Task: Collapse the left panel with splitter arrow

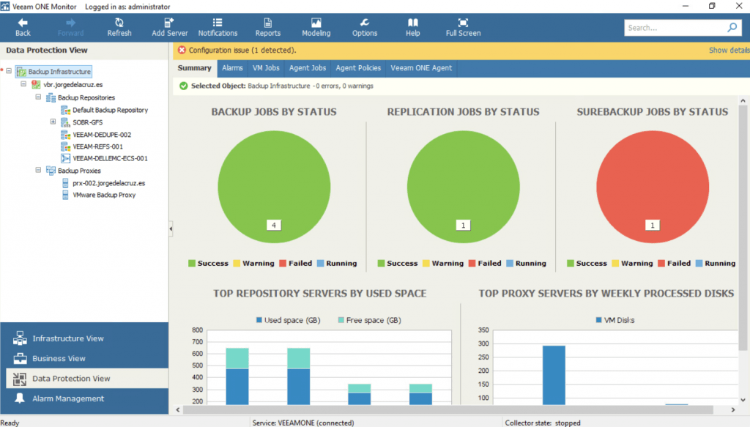Action: pyautogui.click(x=171, y=229)
